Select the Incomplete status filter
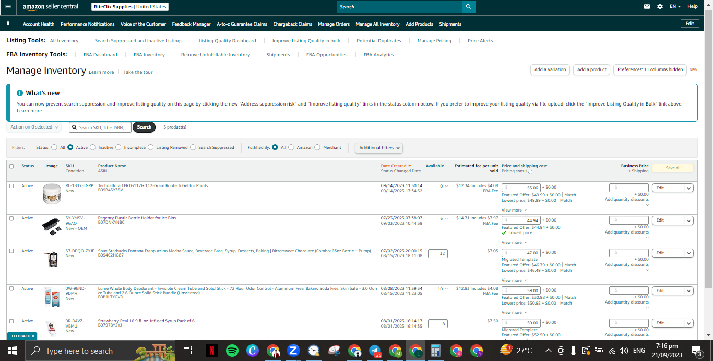This screenshot has height=361, width=713. pyautogui.click(x=118, y=147)
